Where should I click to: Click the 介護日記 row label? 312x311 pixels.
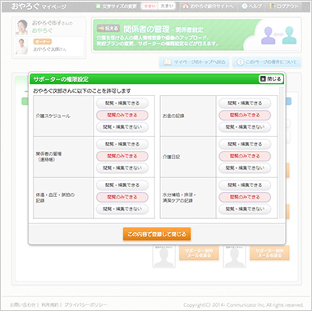click(x=172, y=157)
